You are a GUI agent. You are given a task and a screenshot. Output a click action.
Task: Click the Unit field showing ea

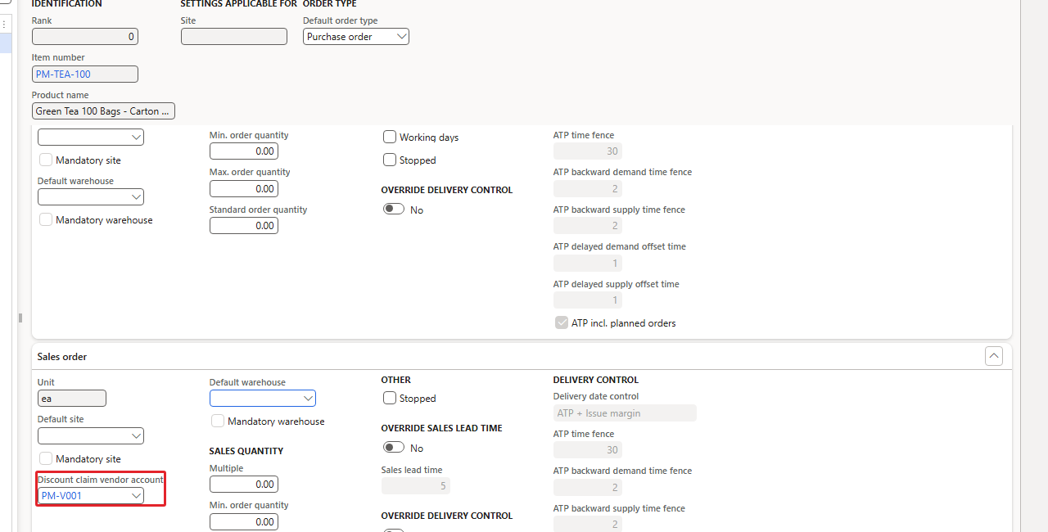[x=72, y=399]
